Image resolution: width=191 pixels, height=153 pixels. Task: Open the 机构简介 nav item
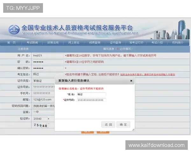tap(178, 43)
